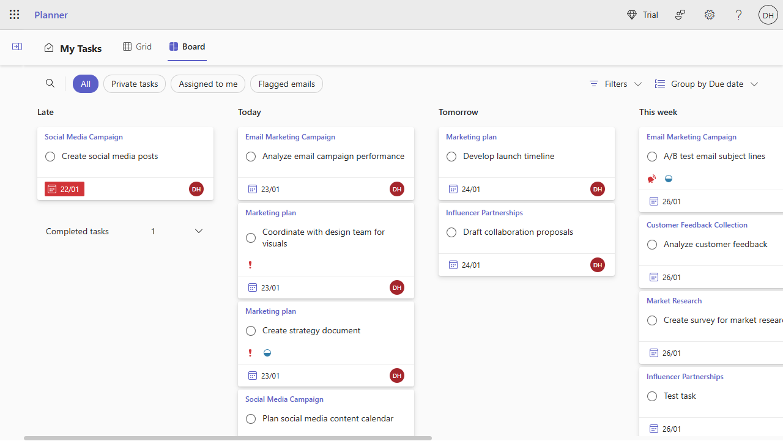
Task: Switch to the Grid view tab
Action: tap(137, 46)
